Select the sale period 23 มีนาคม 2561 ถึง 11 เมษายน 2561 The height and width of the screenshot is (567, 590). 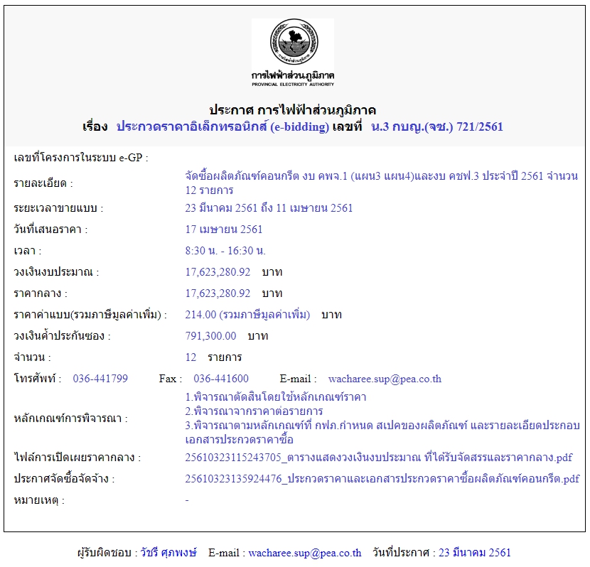point(269,208)
